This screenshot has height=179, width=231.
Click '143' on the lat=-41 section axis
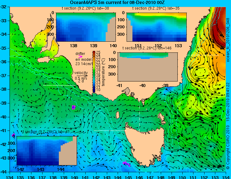pos(41,169)
